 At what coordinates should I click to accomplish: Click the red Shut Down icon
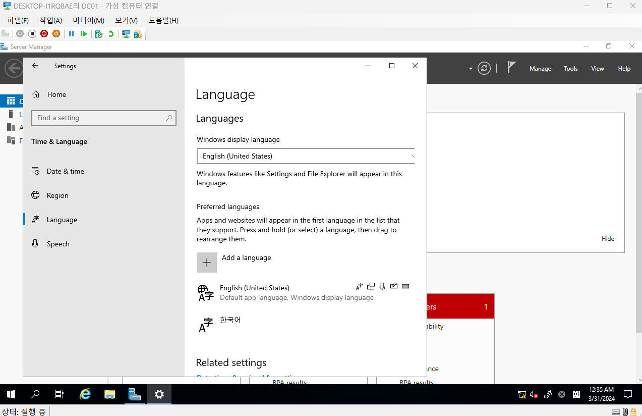point(44,34)
